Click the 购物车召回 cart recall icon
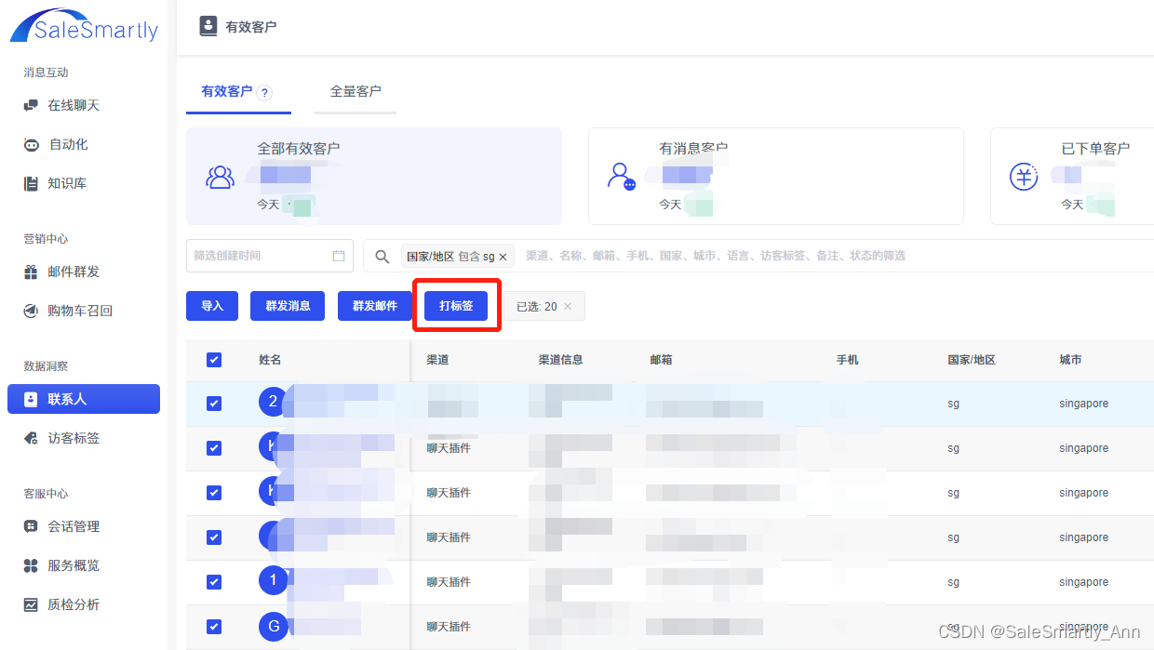 [31, 312]
